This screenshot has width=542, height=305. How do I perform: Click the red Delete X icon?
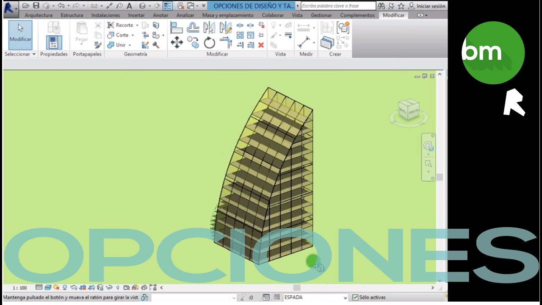point(261,45)
